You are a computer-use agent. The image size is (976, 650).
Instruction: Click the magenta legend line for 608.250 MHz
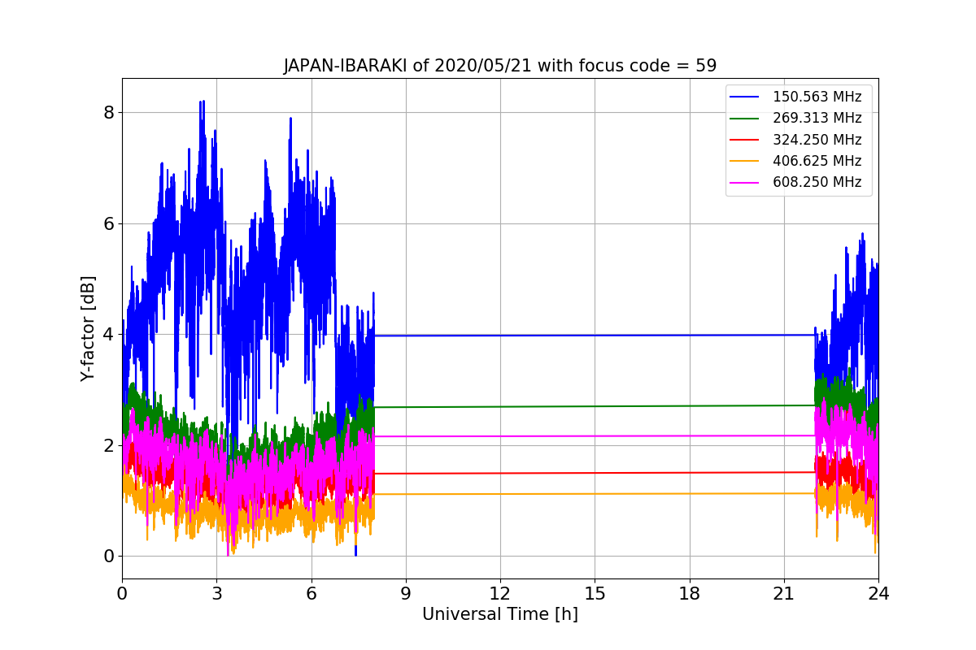(x=746, y=182)
